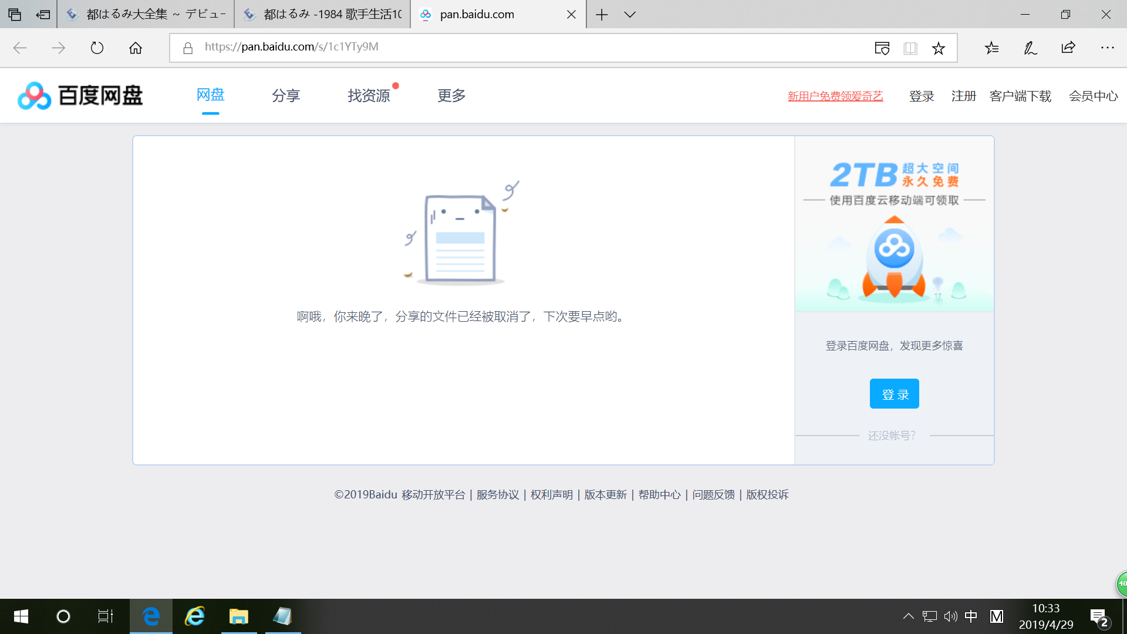
Task: Open the 更多 navigation item
Action: [451, 95]
